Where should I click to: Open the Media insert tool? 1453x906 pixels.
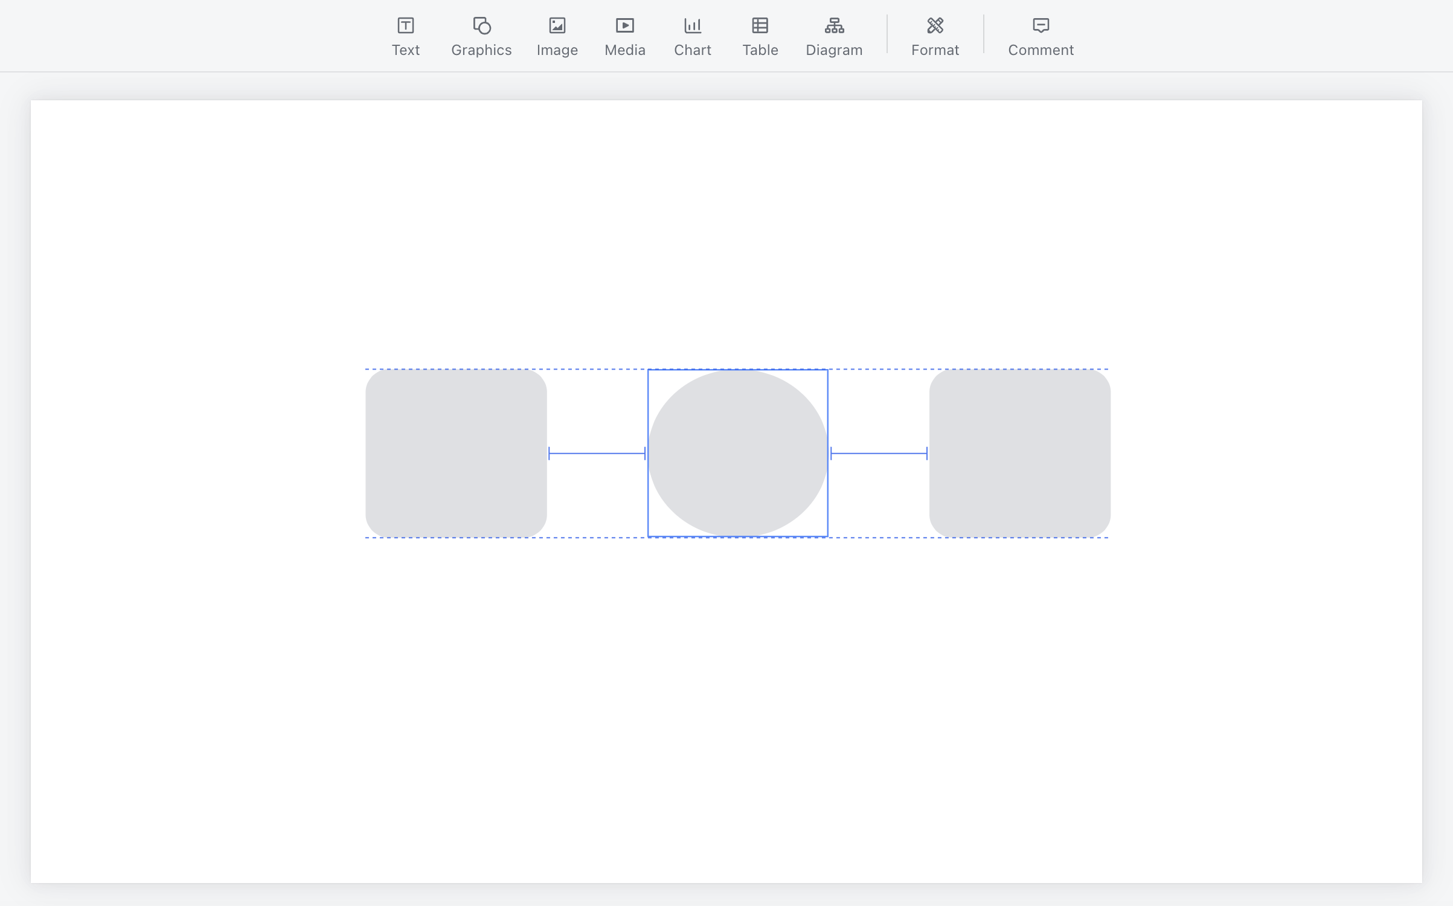(x=624, y=27)
